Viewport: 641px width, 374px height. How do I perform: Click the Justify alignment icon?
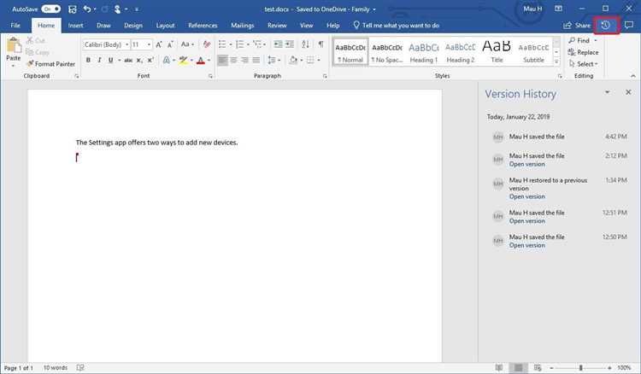[x=256, y=60]
